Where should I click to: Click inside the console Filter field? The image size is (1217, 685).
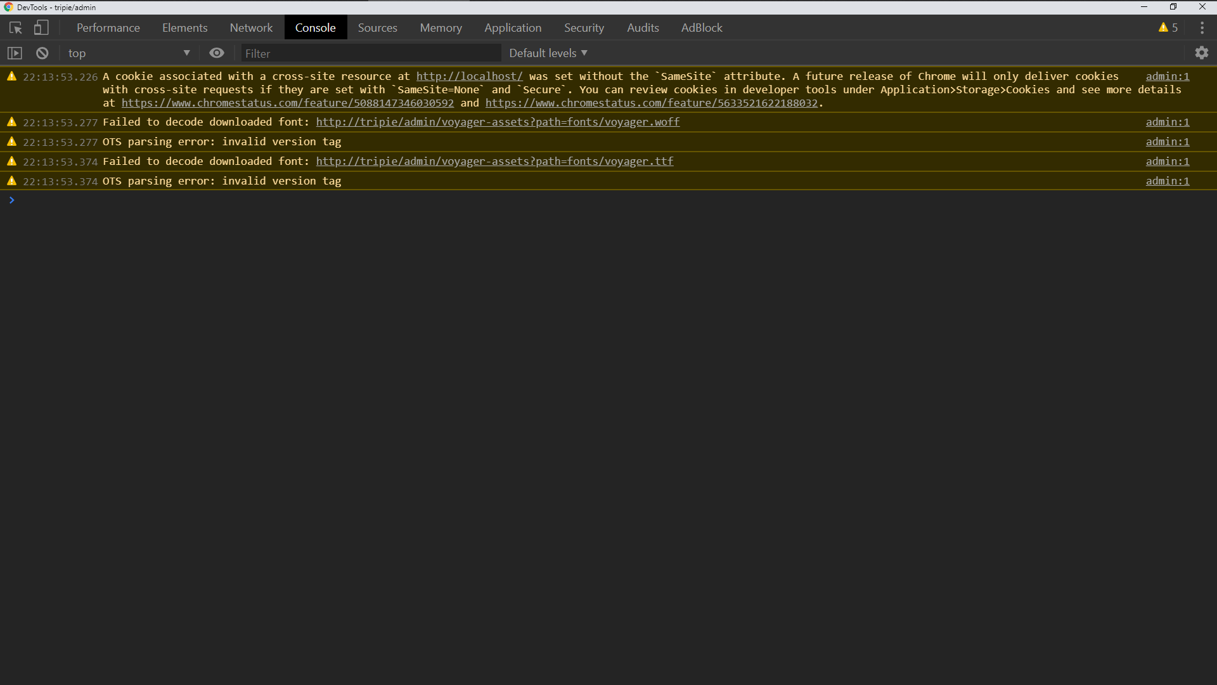[371, 53]
